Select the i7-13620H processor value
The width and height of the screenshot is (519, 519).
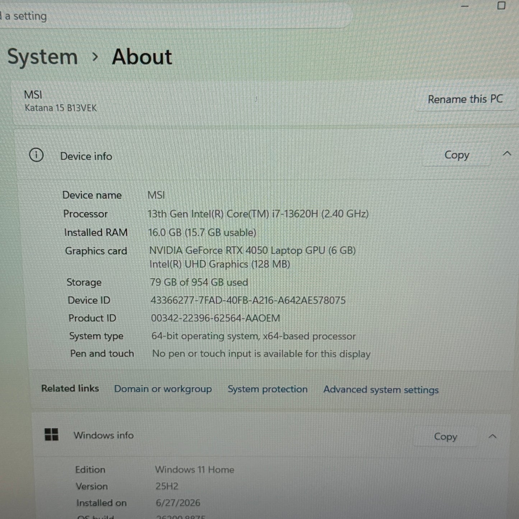(258, 214)
